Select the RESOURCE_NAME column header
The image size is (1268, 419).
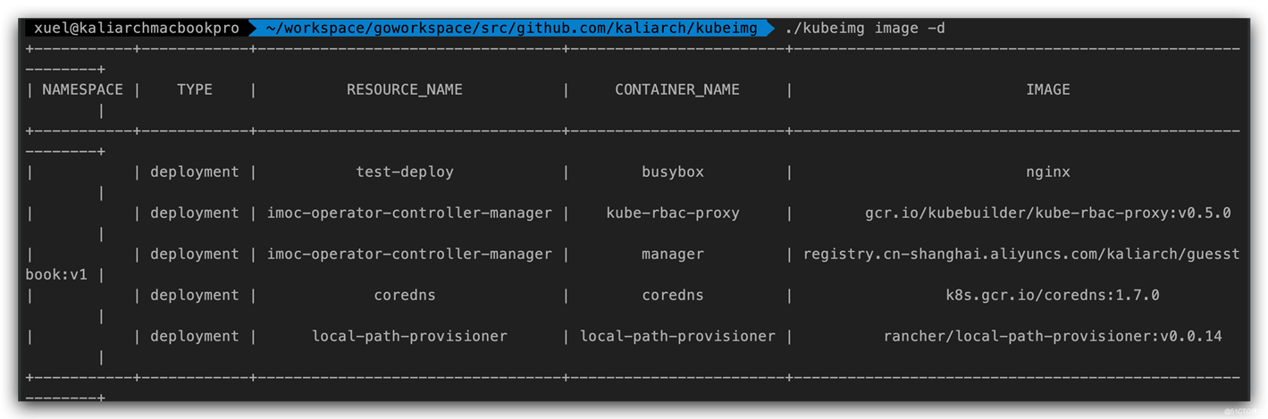(405, 89)
